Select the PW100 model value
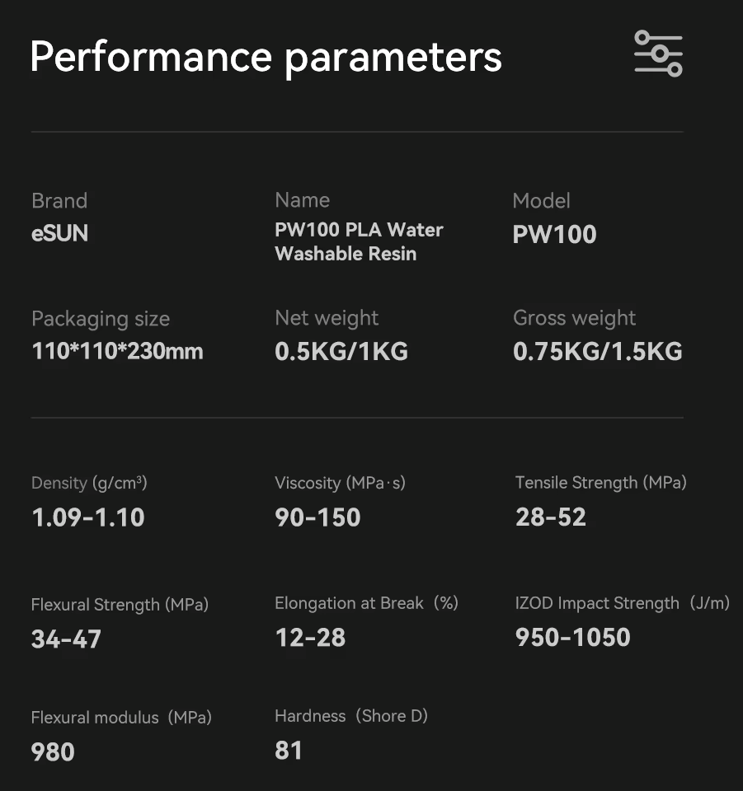 click(x=554, y=235)
